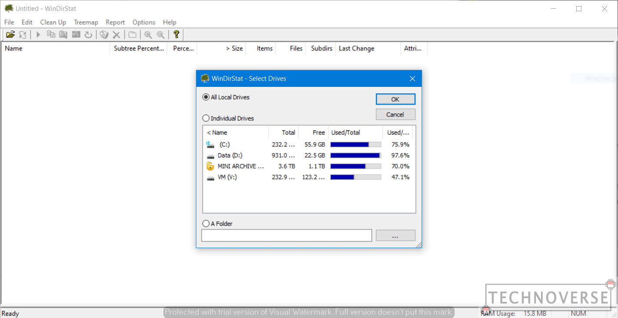Screen dimensions: 618x318
Task: Sort drives by Total column header
Action: [283, 132]
